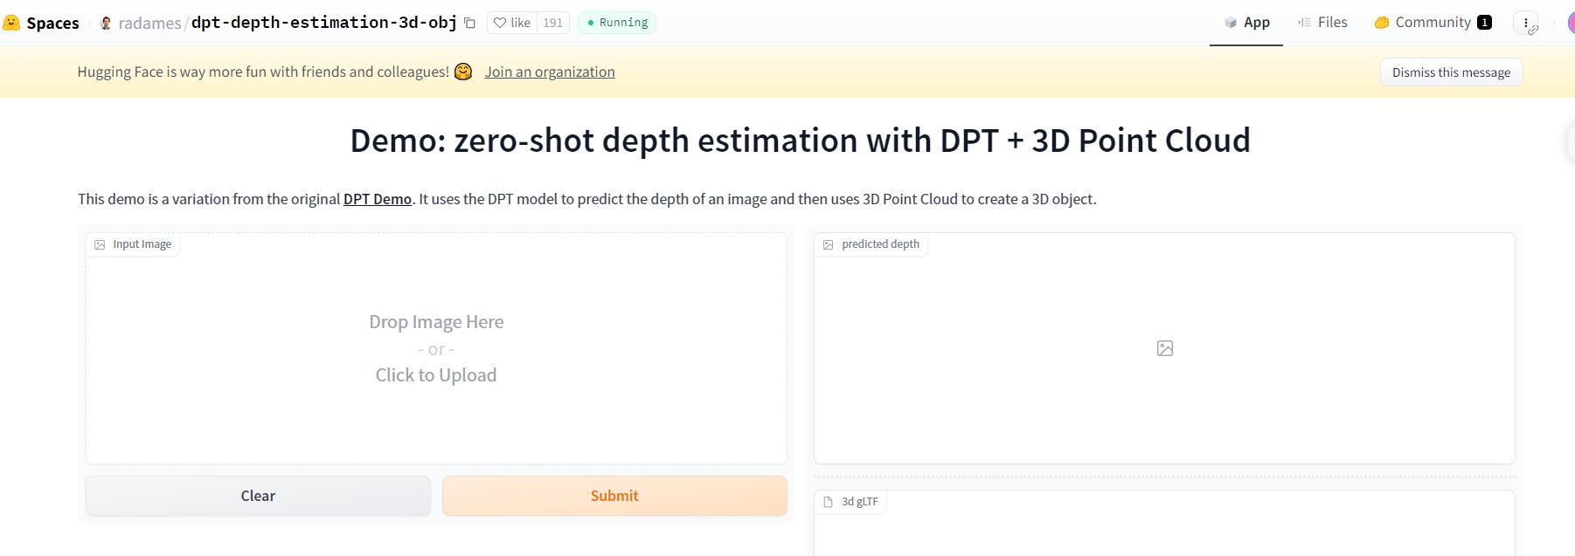Open the DPT Demo link

(x=378, y=199)
